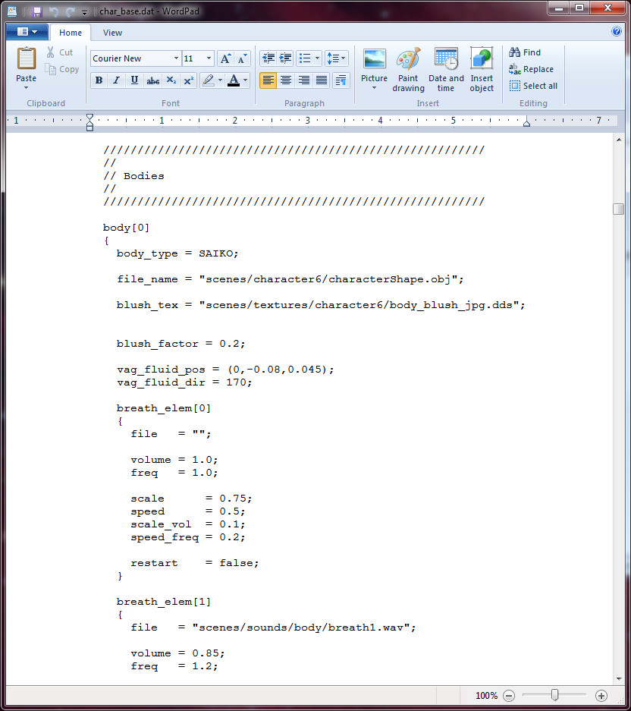Screen dimensions: 631x711
Task: Open Courier New font family dropdown
Action: point(176,58)
